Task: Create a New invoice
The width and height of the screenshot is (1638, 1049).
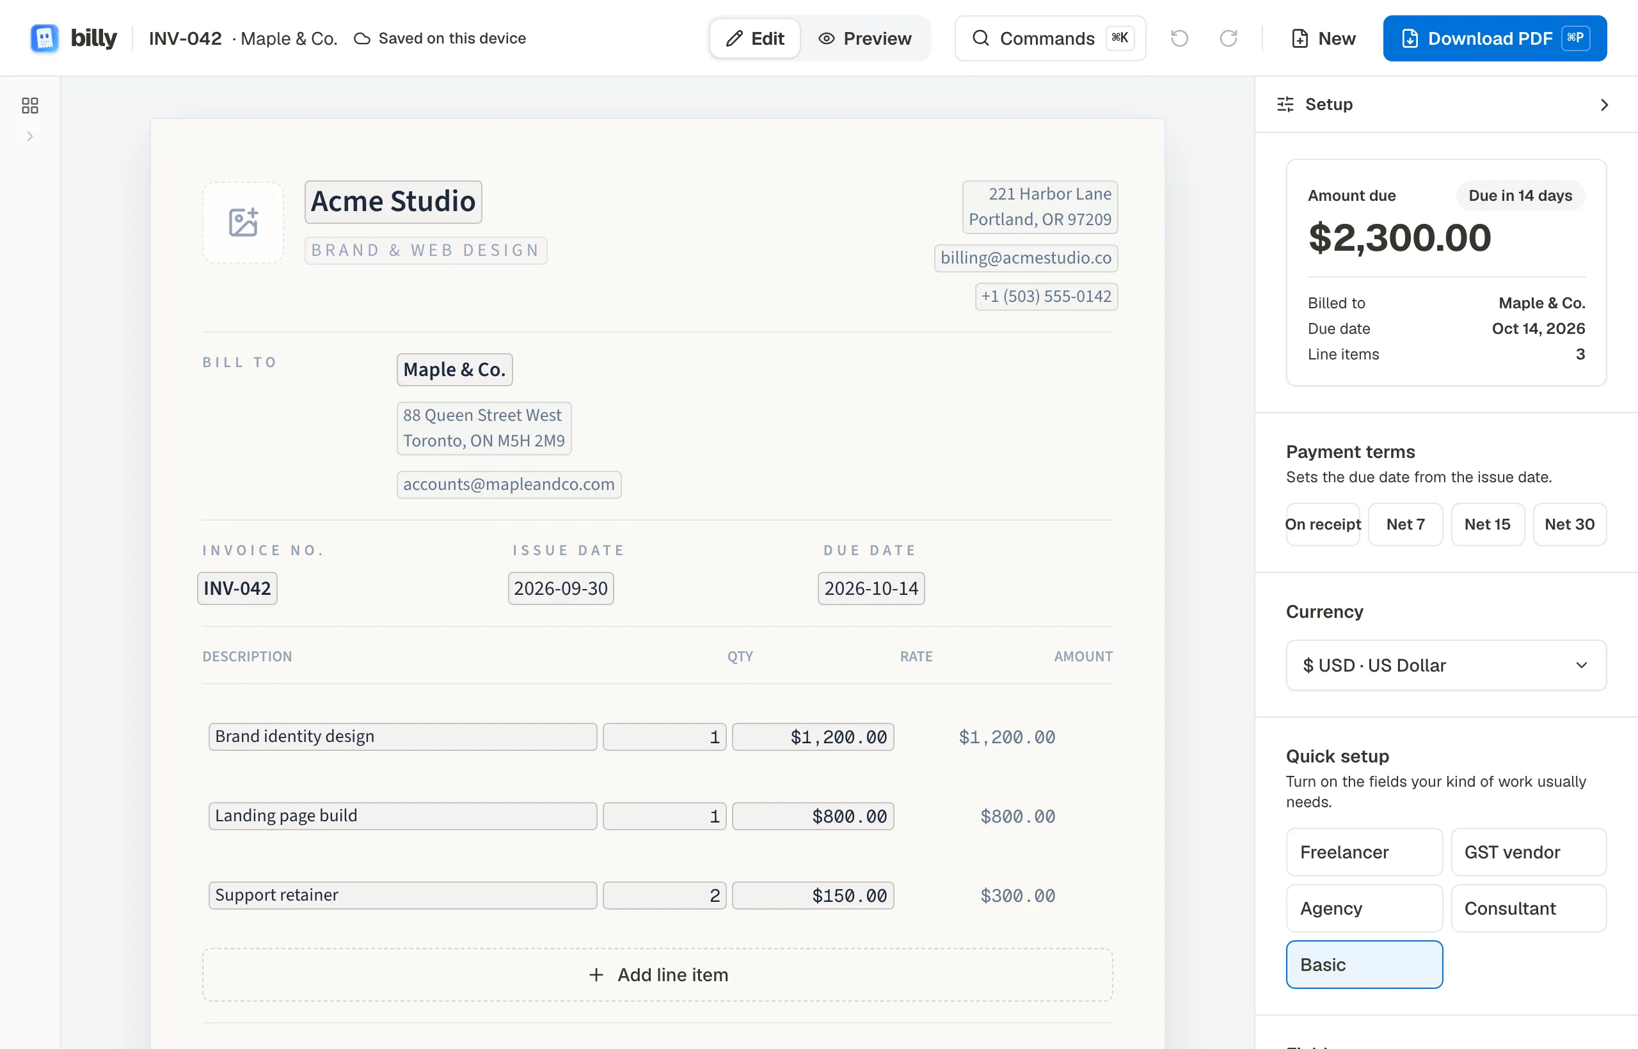Action: (x=1323, y=38)
